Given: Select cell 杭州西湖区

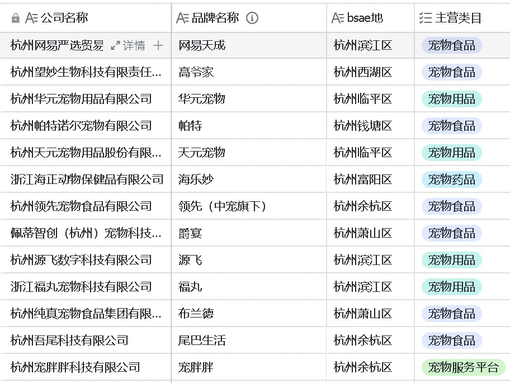Looking at the screenshot, I should tap(370, 72).
